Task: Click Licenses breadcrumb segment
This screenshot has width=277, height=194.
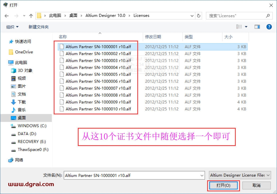Action: [141, 16]
